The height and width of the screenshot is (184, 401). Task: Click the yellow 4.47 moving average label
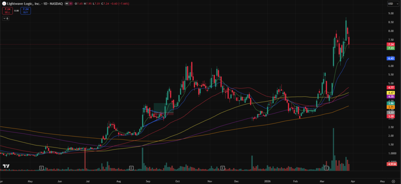click(x=390, y=92)
